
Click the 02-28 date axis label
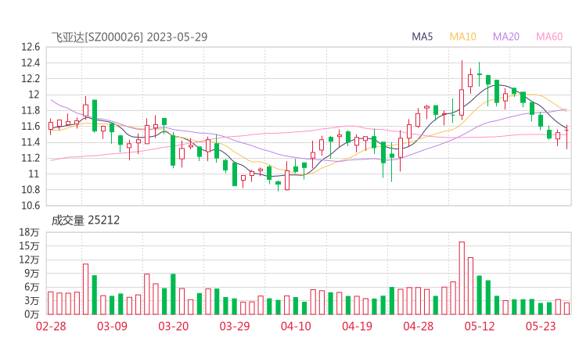coord(51,326)
